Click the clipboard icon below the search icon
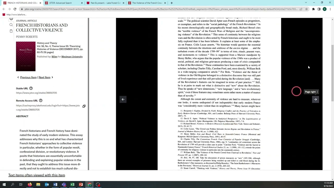The image size is (334, 188). pos(11,31)
